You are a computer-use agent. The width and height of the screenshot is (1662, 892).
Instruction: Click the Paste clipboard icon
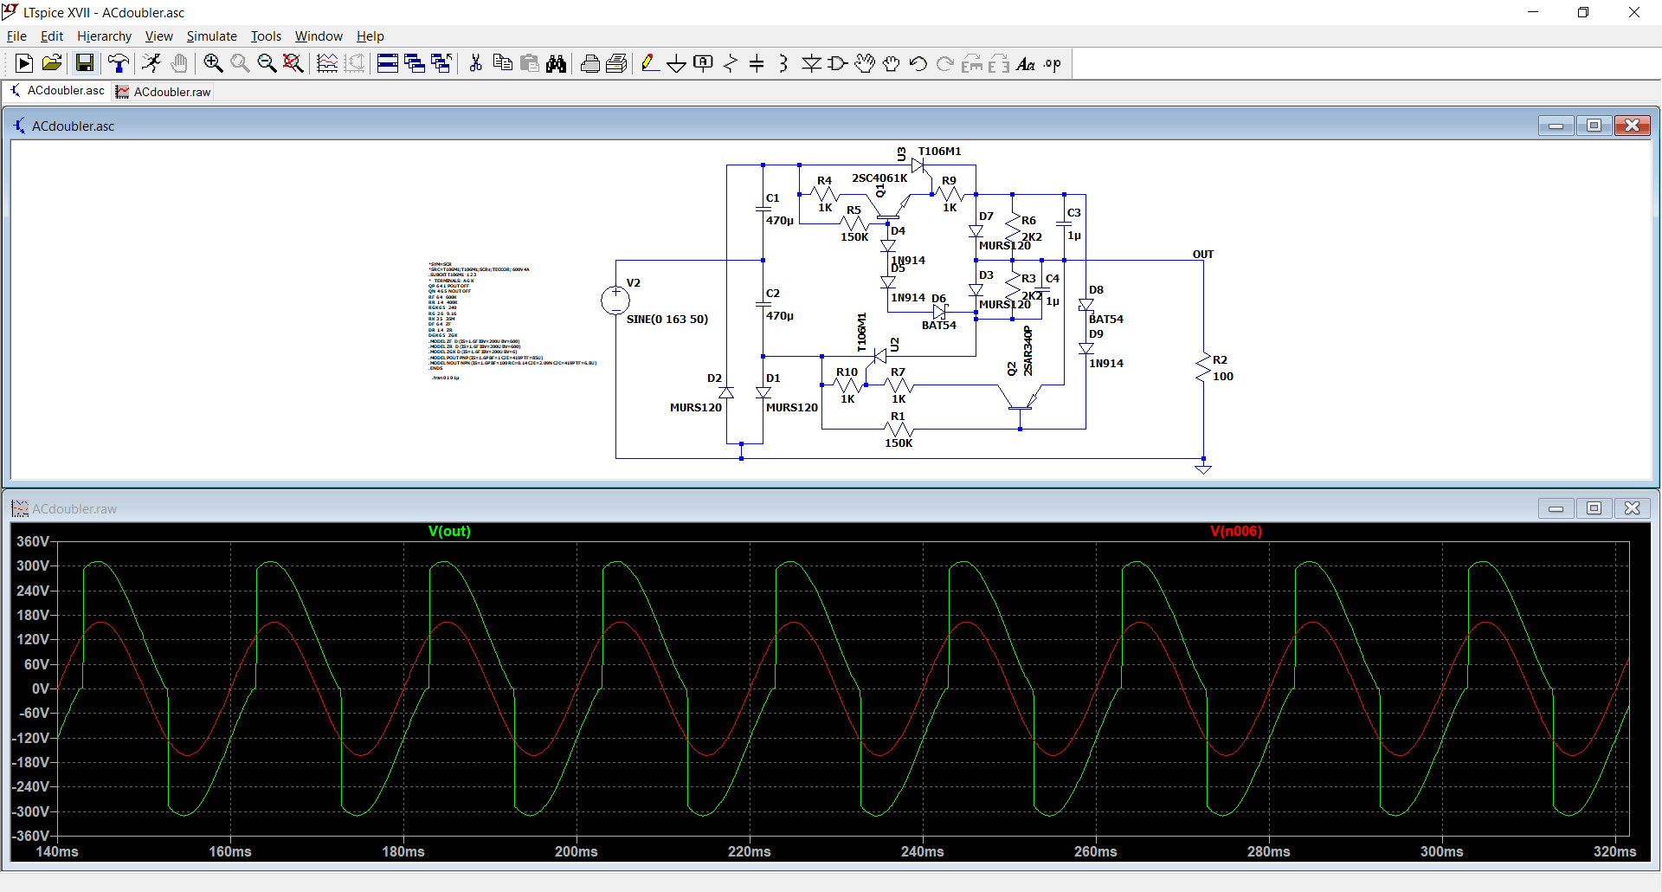530,63
